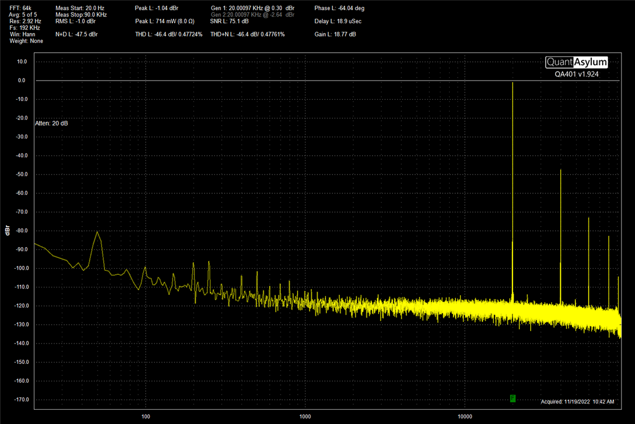Screen dimensions: 635x424
Task: Select the "-80.0" y-axis label
Action: pyautogui.click(x=22, y=231)
